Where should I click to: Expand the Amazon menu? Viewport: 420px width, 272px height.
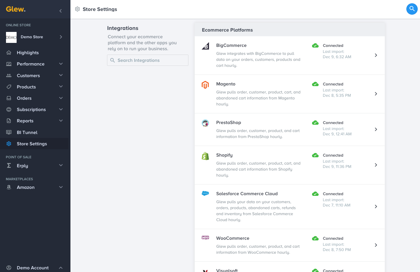coord(61,187)
